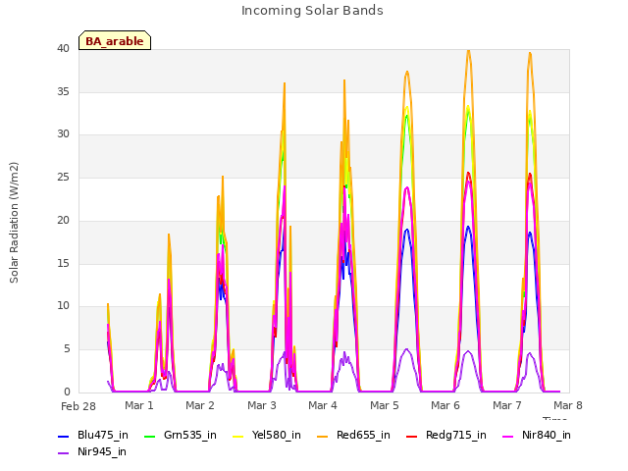Click the Nir945_in peak on Mar 5

tap(406, 349)
